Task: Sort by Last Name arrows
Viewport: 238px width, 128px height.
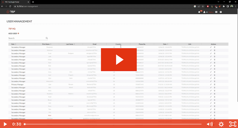Action: pos(74,44)
